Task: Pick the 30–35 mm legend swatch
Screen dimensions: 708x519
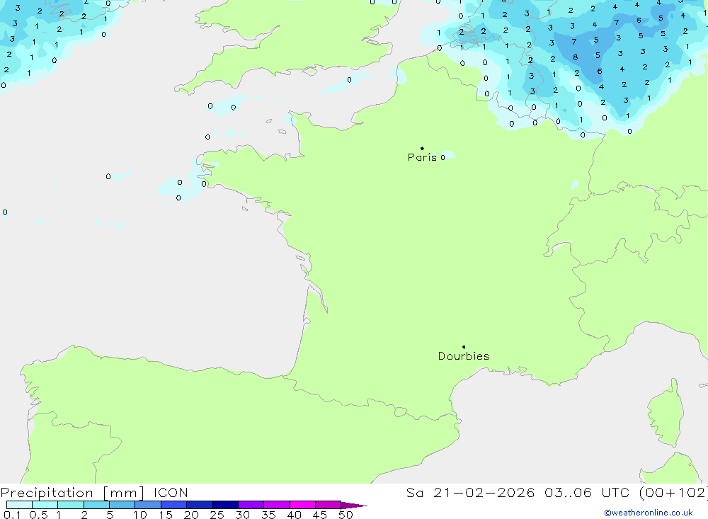Action: click(x=251, y=505)
